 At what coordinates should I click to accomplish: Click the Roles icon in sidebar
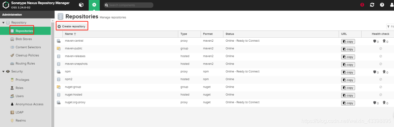tap(12, 88)
